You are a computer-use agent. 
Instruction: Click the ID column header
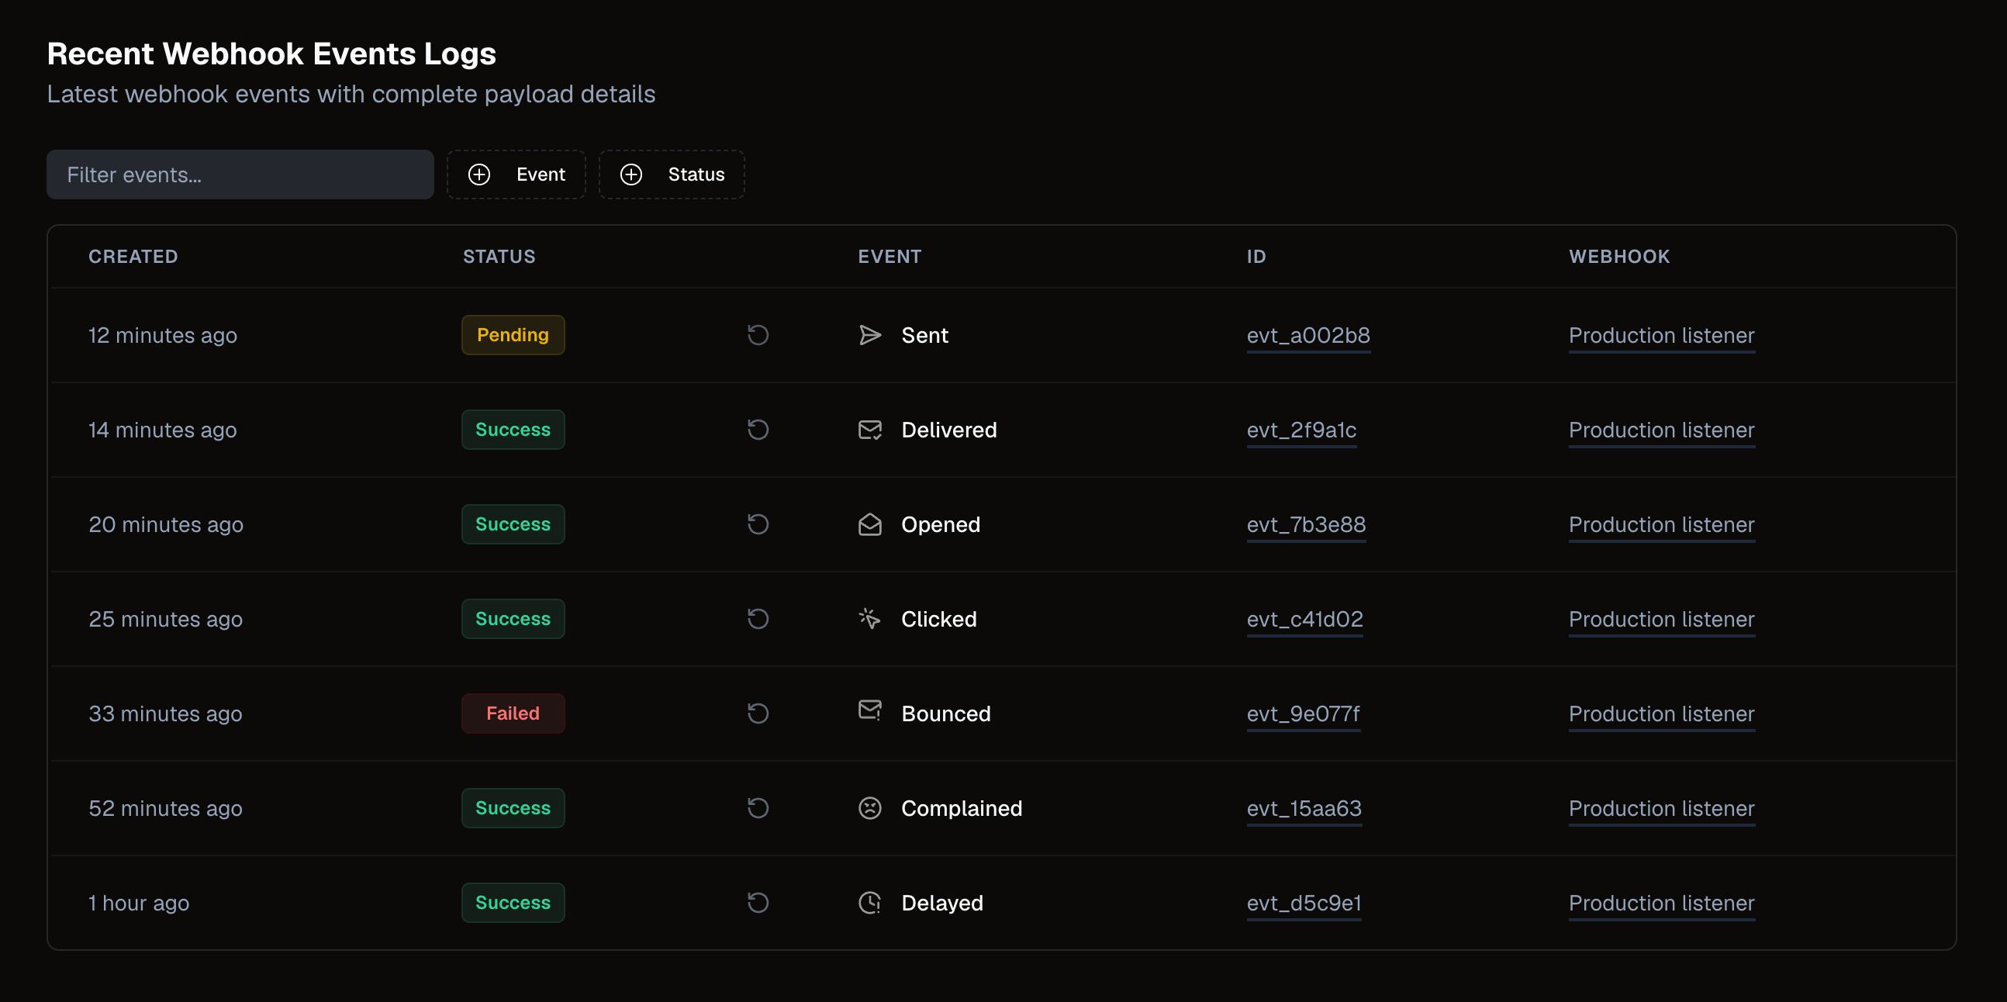(x=1256, y=257)
